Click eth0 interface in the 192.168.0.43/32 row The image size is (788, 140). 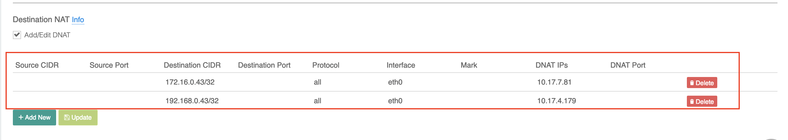pyautogui.click(x=395, y=101)
